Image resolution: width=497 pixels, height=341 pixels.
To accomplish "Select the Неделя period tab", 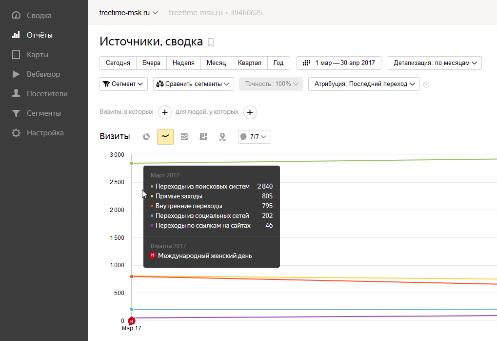I will point(183,63).
